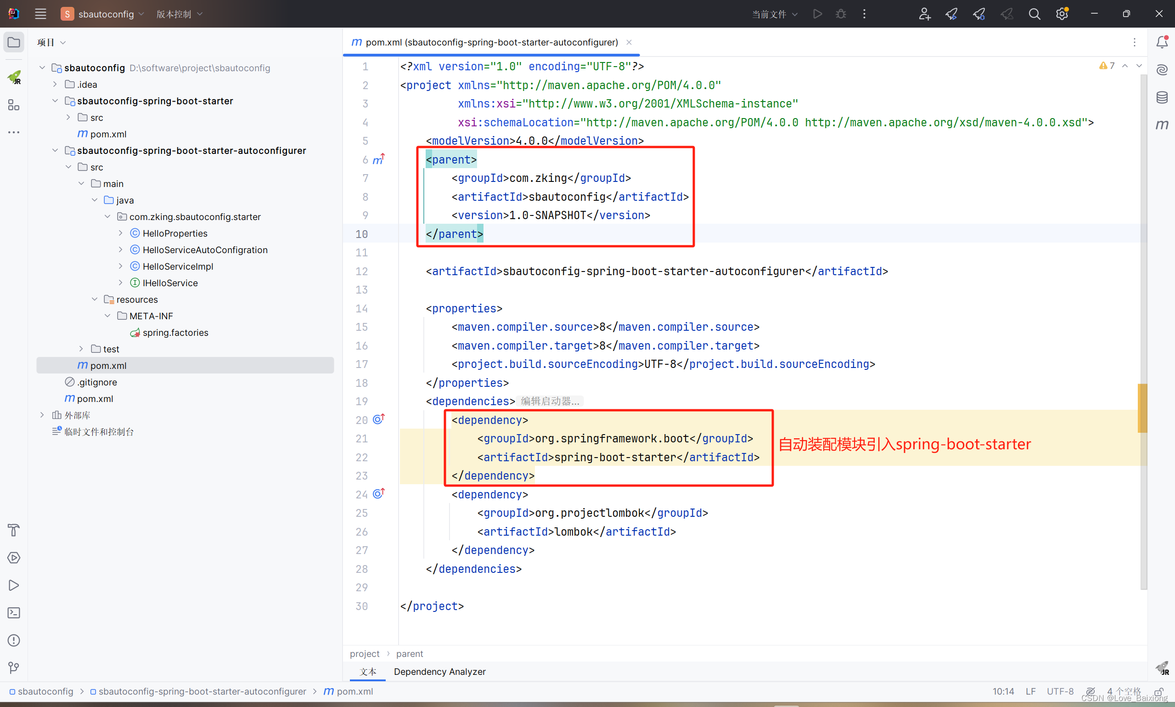
Task: Open the Maven tool window on the right
Action: 1162,125
